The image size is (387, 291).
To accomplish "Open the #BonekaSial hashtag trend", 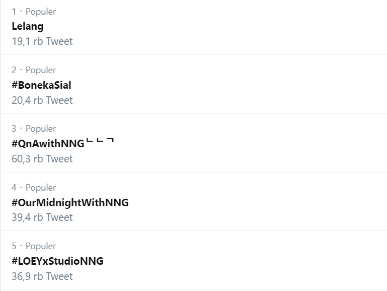I will coord(41,85).
